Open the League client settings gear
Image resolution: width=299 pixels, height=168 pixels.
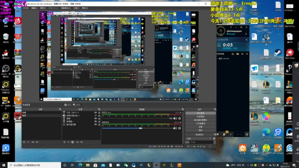pos(241,28)
